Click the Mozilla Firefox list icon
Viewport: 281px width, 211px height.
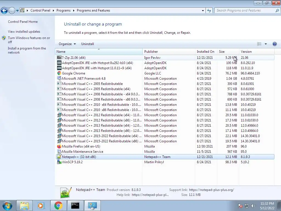click(x=59, y=146)
